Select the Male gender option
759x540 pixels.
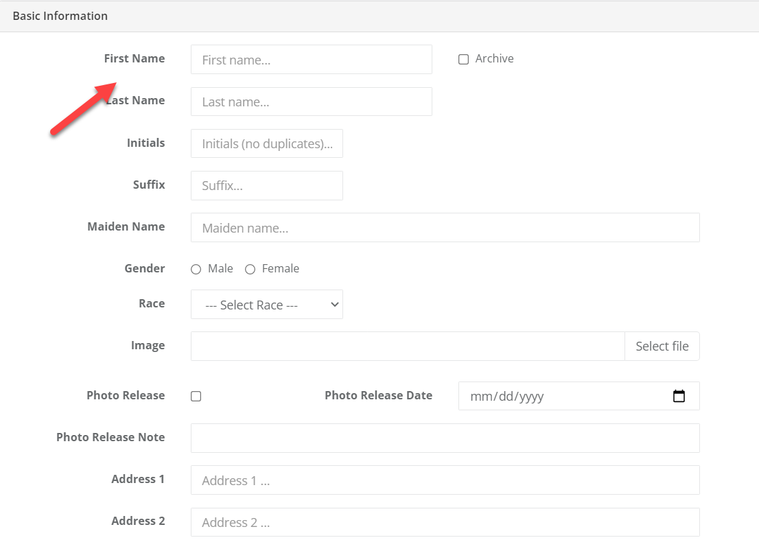[196, 270]
